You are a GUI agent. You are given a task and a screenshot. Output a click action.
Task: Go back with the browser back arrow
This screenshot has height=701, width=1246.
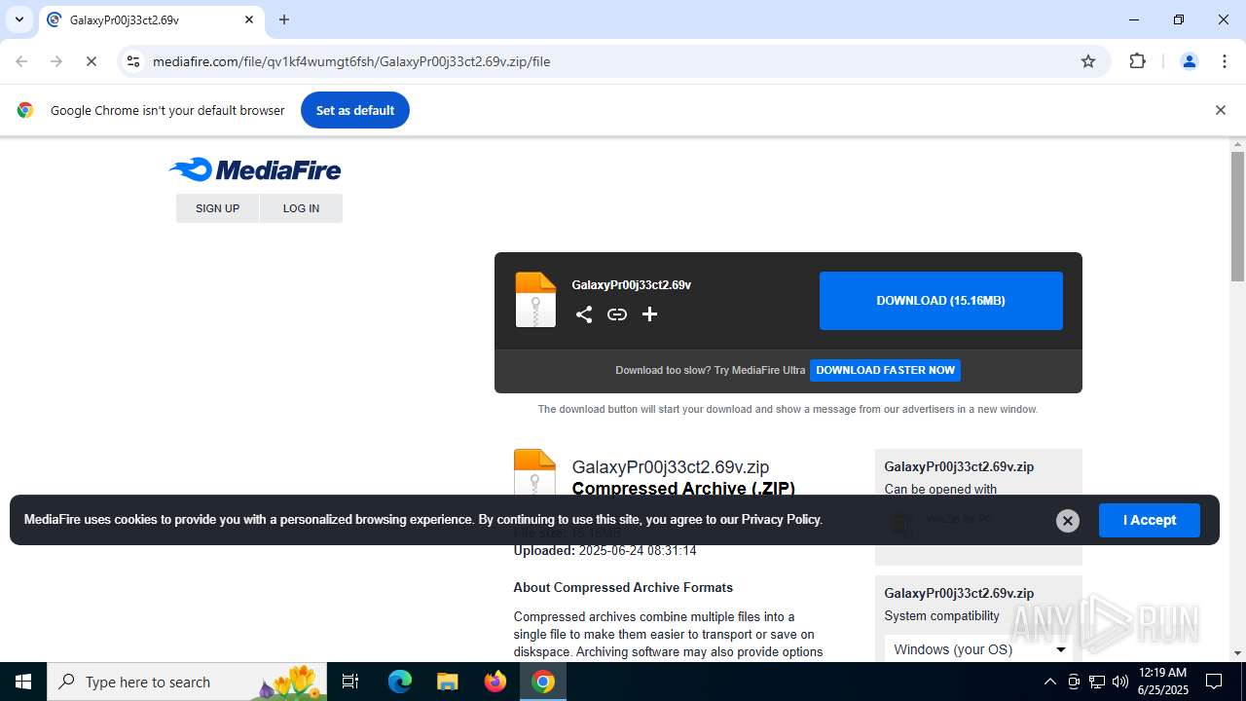[21, 61]
